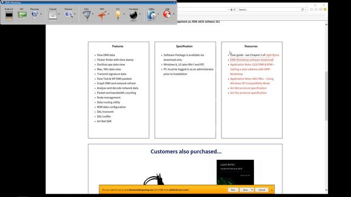This screenshot has height=197, width=351.
Task: Click the lock security icon in address bar
Action: click(231, 10)
